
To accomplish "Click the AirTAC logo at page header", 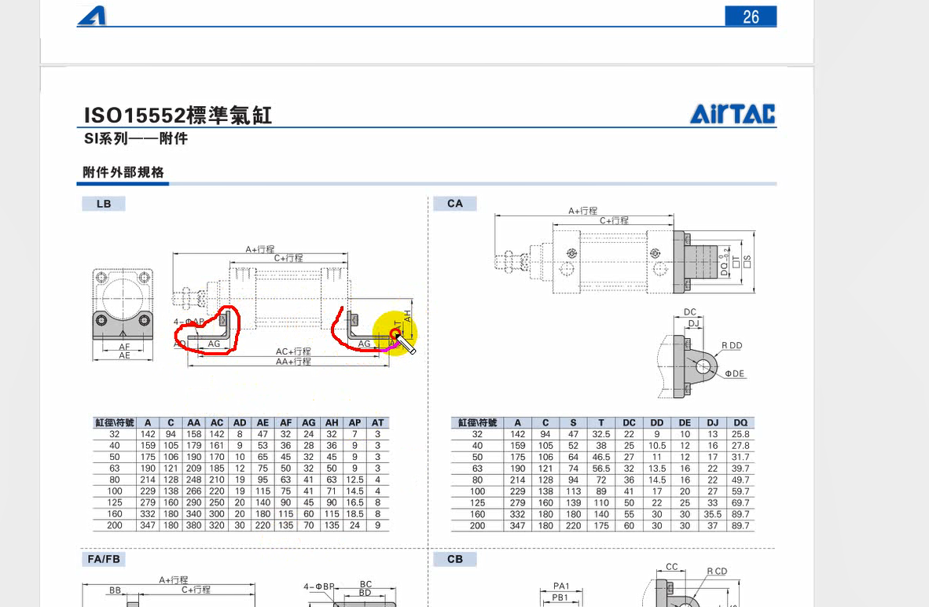I will pyautogui.click(x=733, y=115).
